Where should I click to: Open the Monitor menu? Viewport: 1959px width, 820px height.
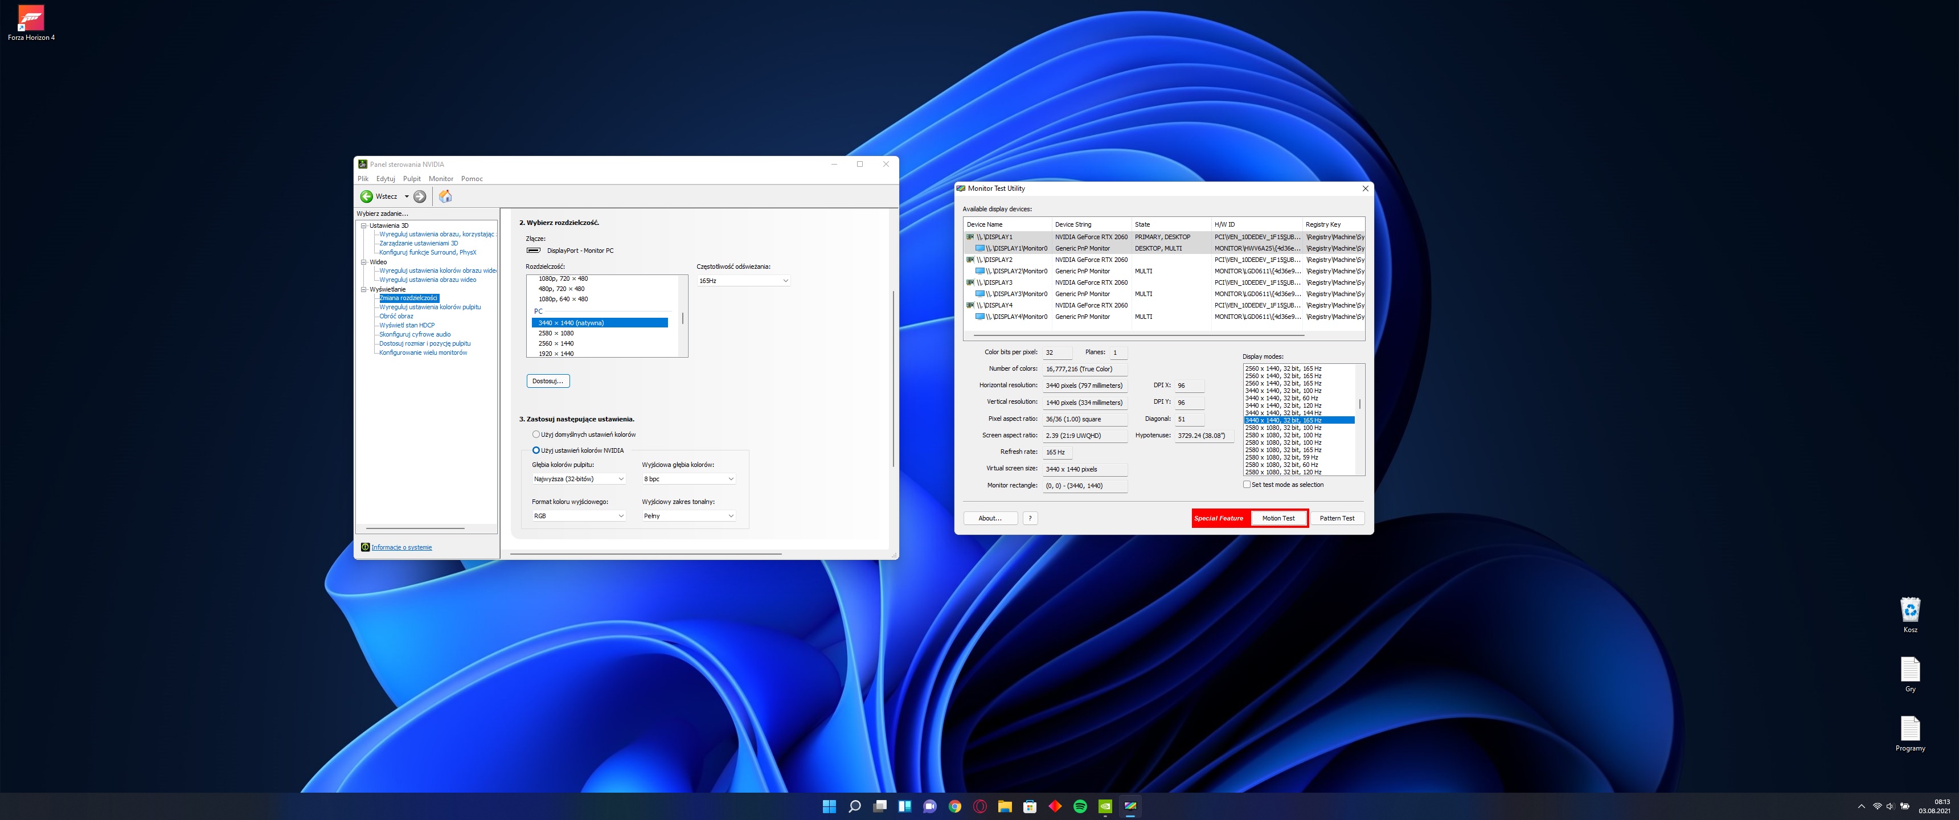(440, 179)
